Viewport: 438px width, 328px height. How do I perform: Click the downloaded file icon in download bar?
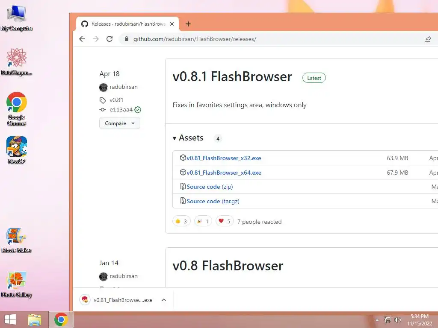coord(85,300)
